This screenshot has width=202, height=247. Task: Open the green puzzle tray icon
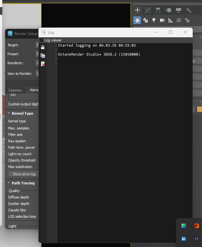coord(184,226)
